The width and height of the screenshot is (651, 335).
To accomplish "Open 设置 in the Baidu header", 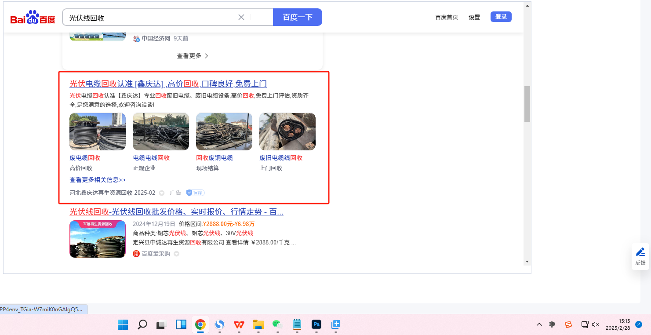I will coord(474,17).
